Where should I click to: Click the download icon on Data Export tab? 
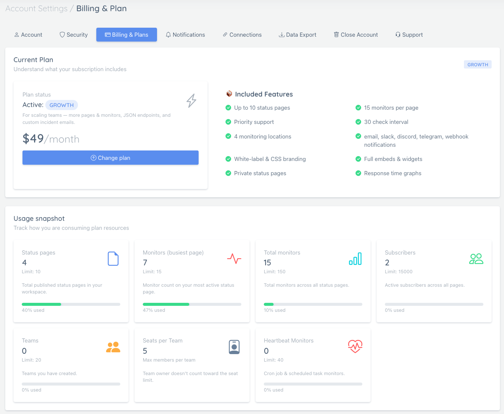coord(281,34)
